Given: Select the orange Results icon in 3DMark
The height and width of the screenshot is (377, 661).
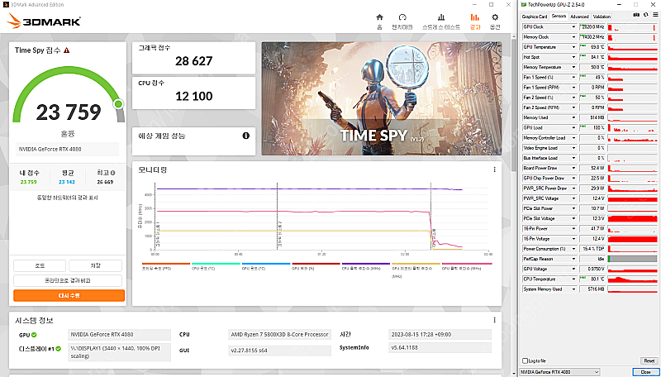Looking at the screenshot, I should pyautogui.click(x=474, y=17).
